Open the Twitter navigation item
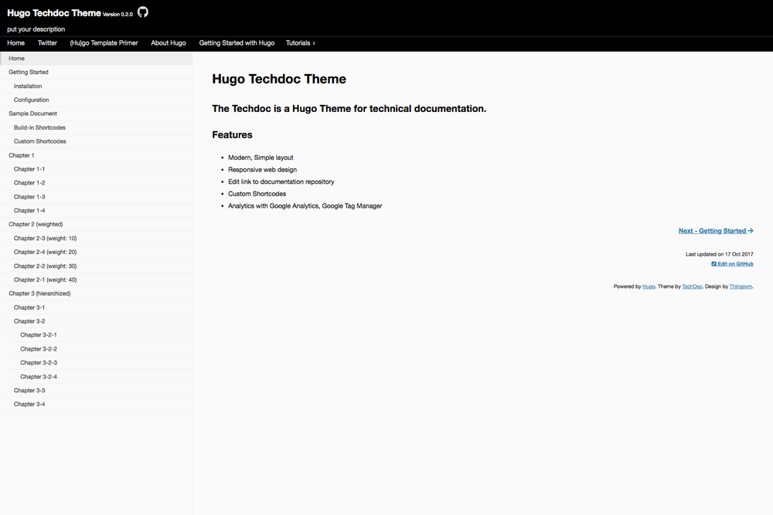Viewport: 773px width, 515px height. coord(47,42)
